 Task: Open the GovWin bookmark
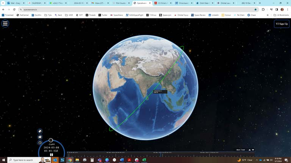pos(36,15)
